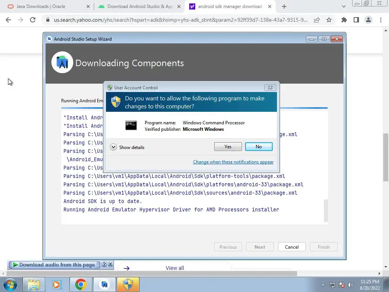Click the View all link
The width and height of the screenshot is (389, 292).
(x=175, y=268)
